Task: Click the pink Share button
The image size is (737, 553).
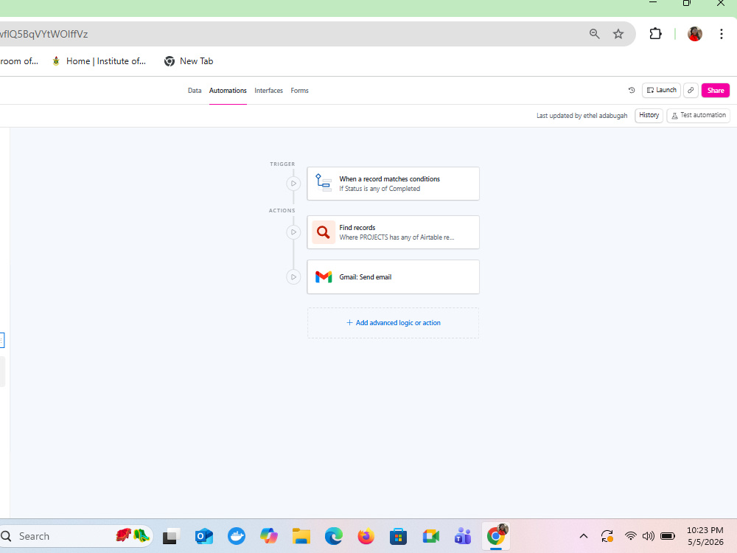Action: coord(716,90)
